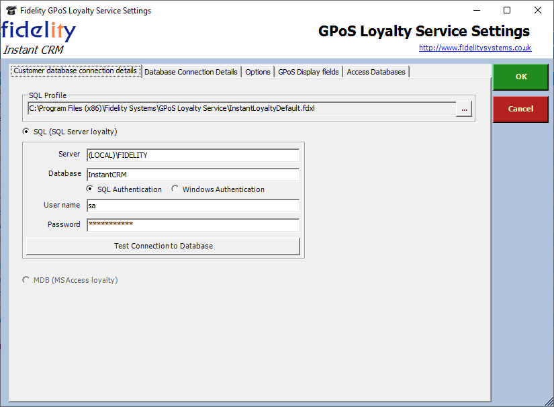Open Customer database connection details tab
Screen dimensions: 554x407
point(75,71)
